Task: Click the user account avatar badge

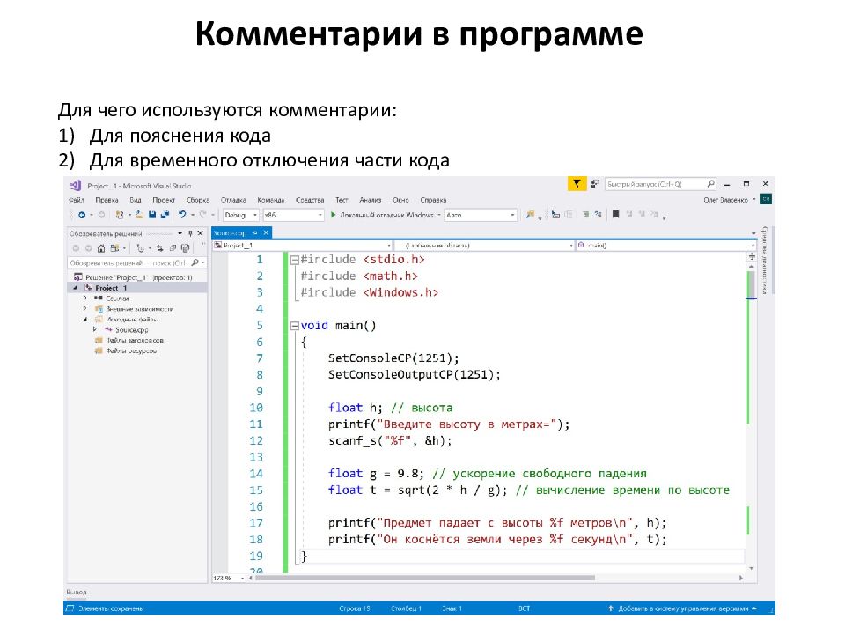Action: point(767,199)
